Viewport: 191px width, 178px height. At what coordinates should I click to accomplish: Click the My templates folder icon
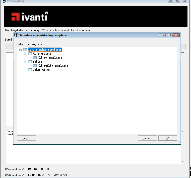tap(30, 54)
